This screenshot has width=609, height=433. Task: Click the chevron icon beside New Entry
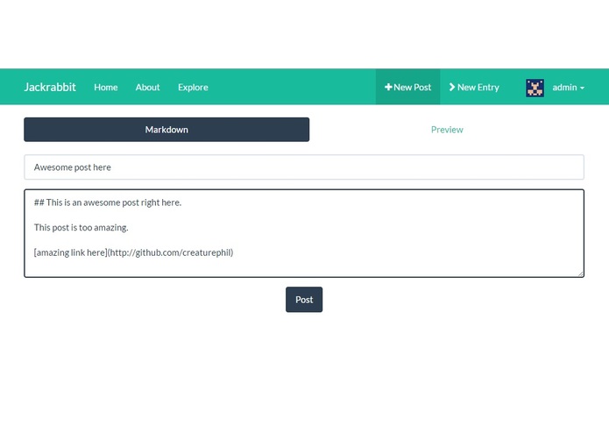[451, 87]
